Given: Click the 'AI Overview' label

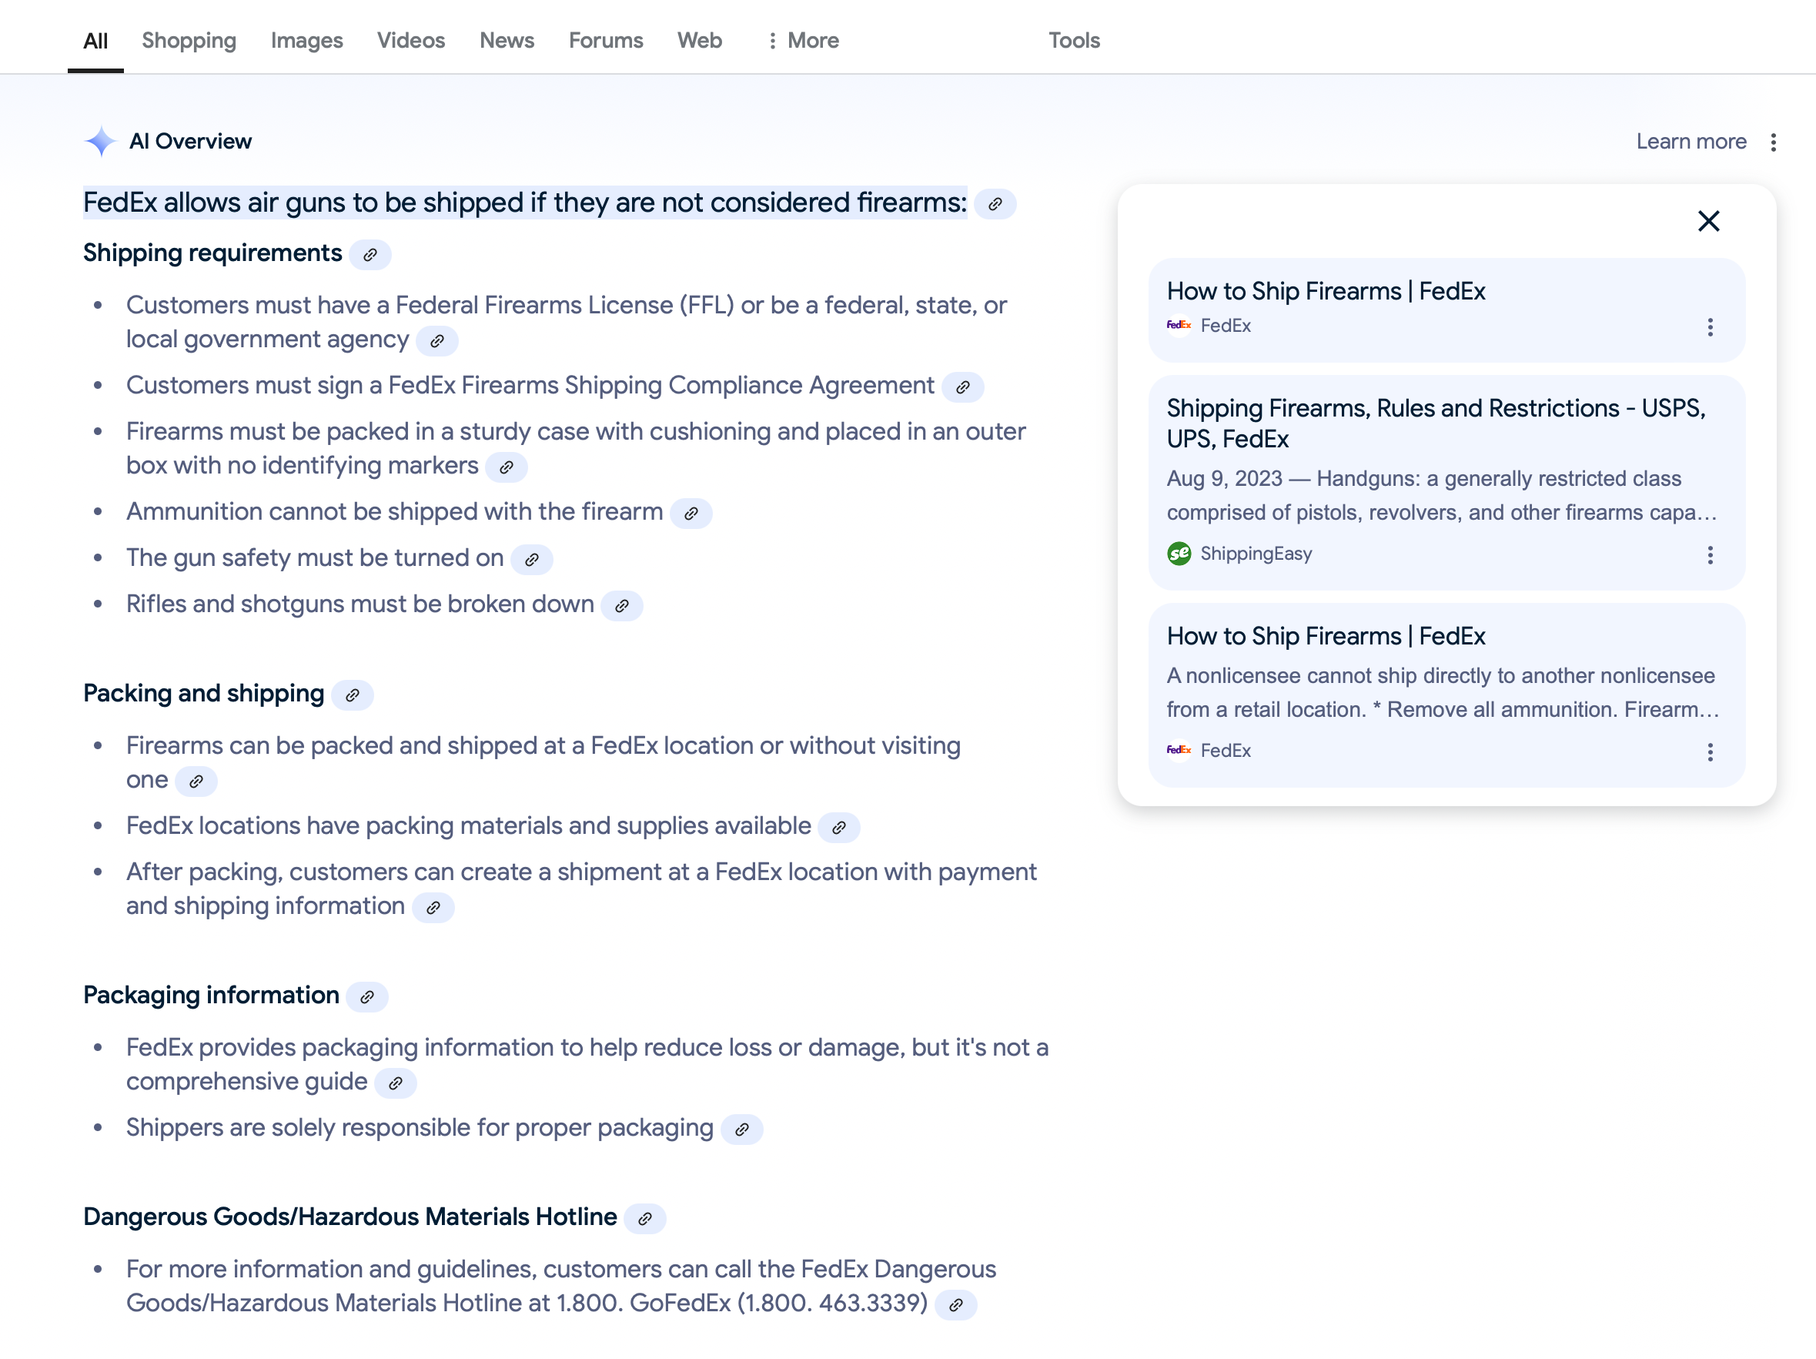Looking at the screenshot, I should click(x=190, y=141).
